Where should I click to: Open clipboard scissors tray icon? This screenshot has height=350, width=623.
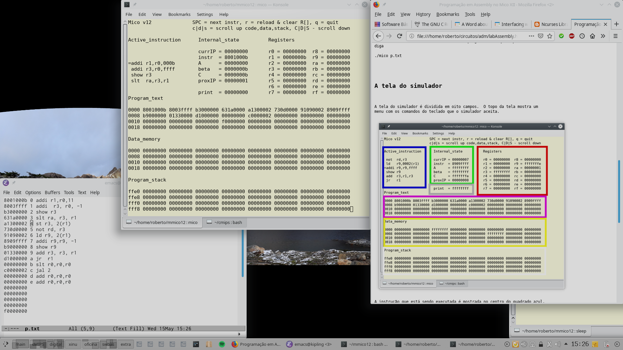coord(549,344)
